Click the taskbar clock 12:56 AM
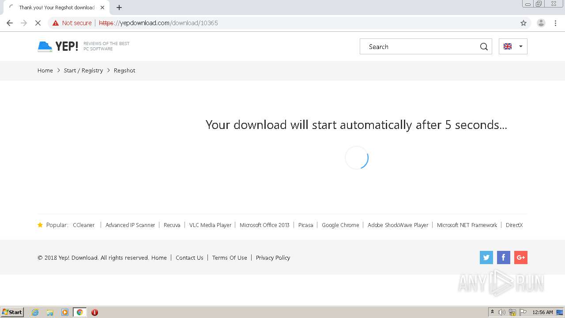The width and height of the screenshot is (565, 318). tap(542, 312)
